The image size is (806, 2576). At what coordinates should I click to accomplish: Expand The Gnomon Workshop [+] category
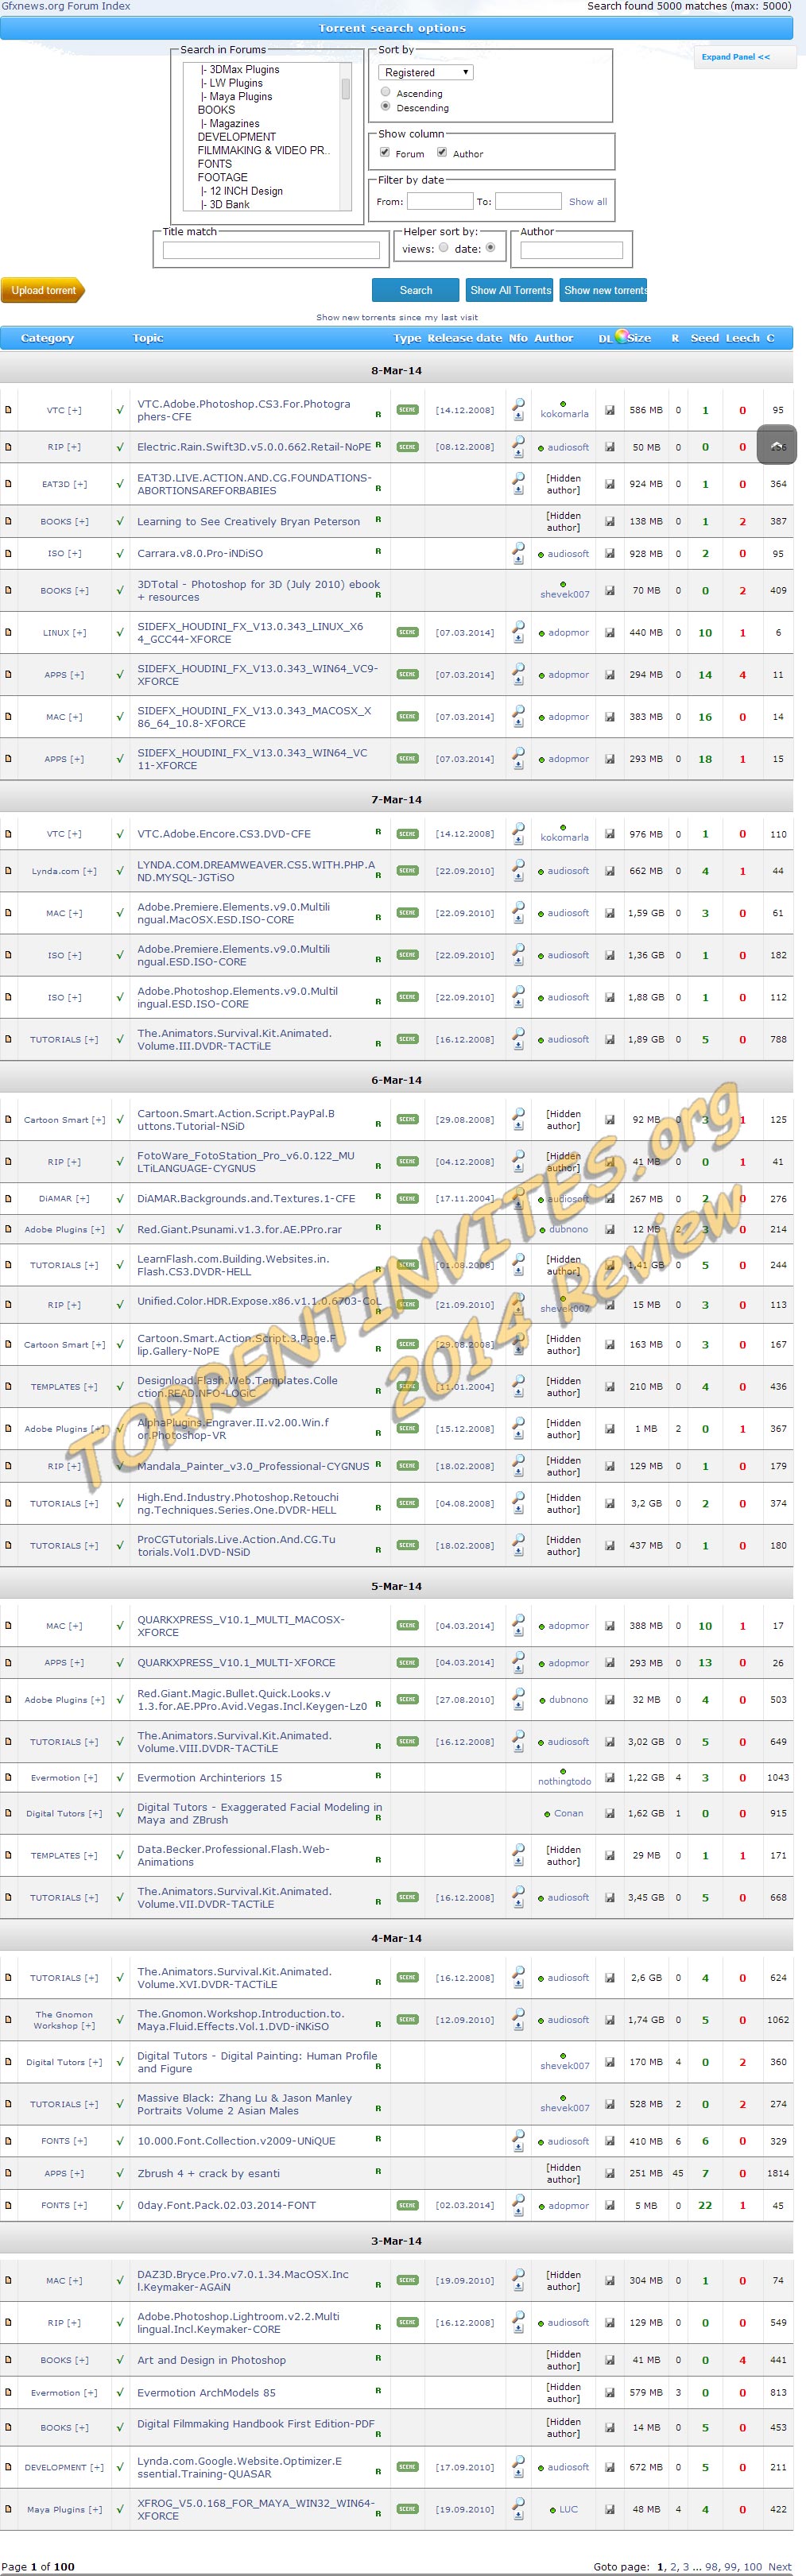click(x=64, y=2020)
